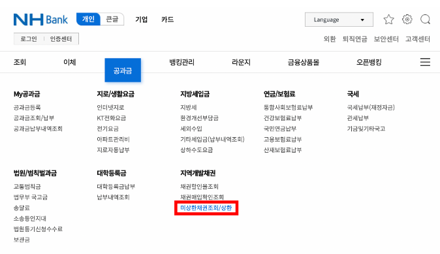Select 환경개선부담금
Image resolution: width=440 pixels, height=254 pixels.
click(x=199, y=118)
